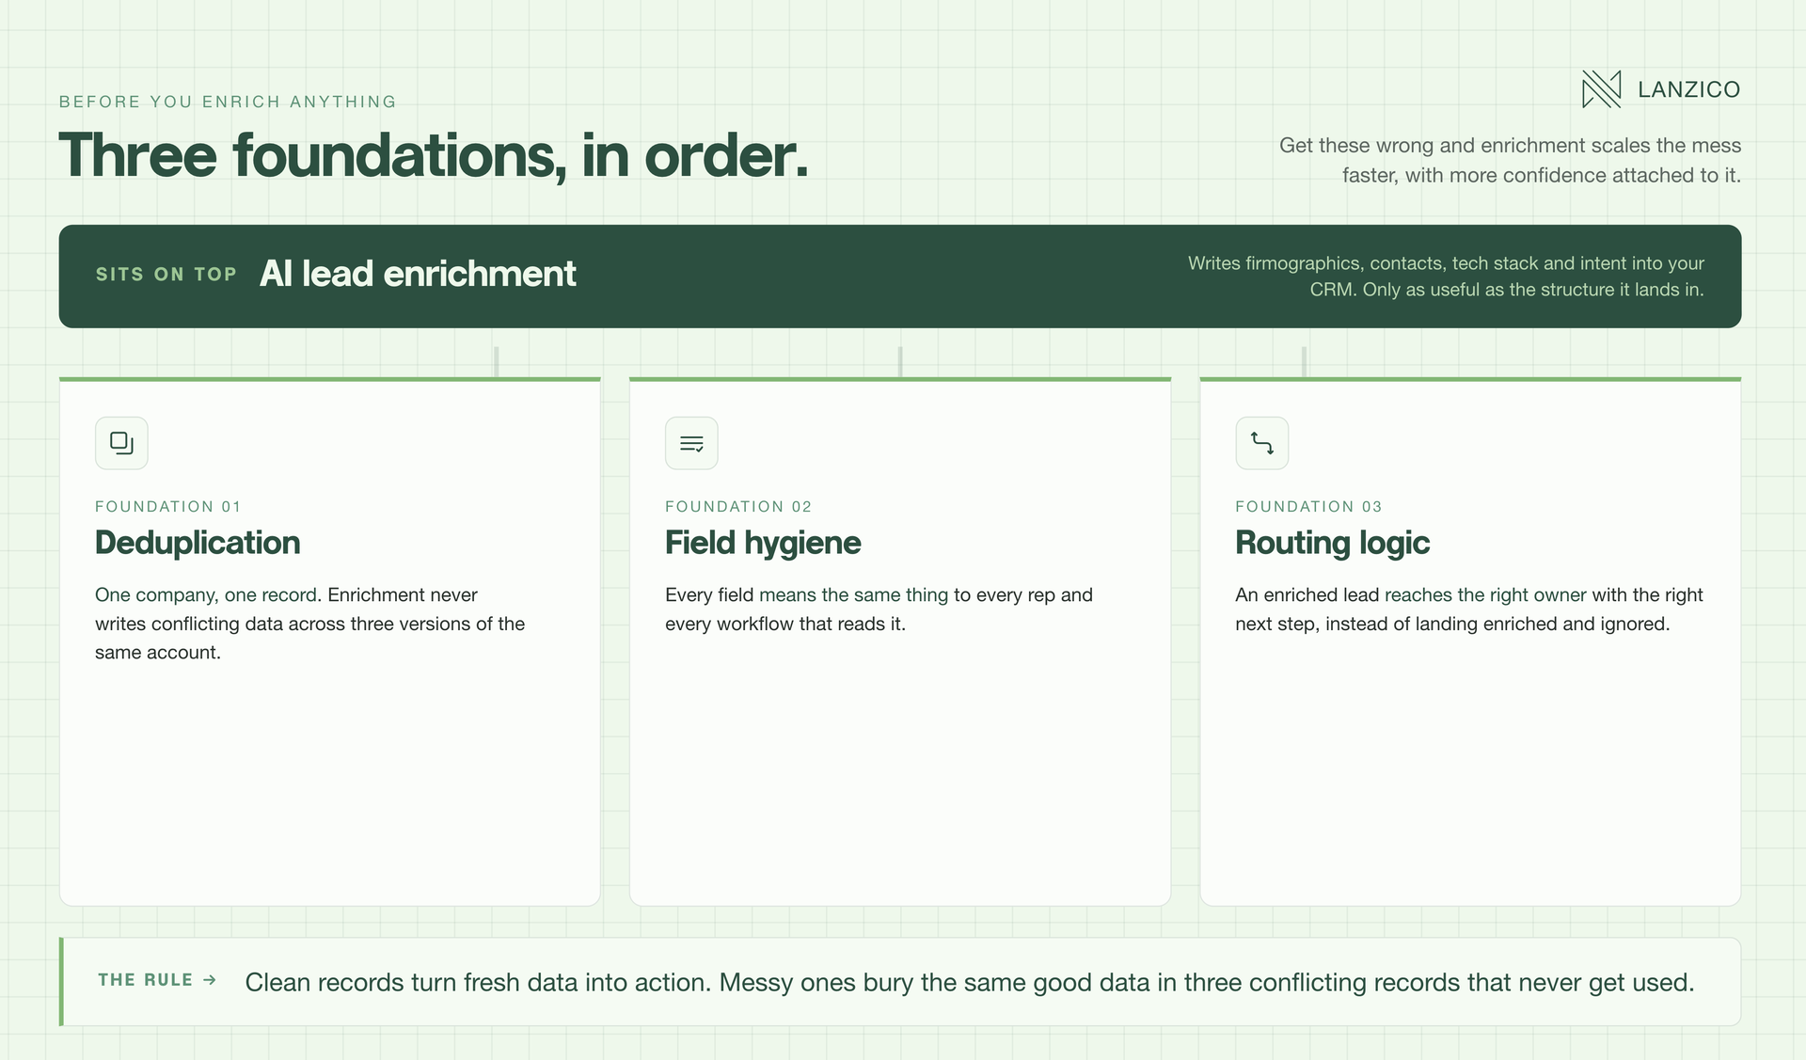The height and width of the screenshot is (1060, 1806).
Task: Click the 'An enriched lead reaches' paragraph
Action: [1469, 609]
